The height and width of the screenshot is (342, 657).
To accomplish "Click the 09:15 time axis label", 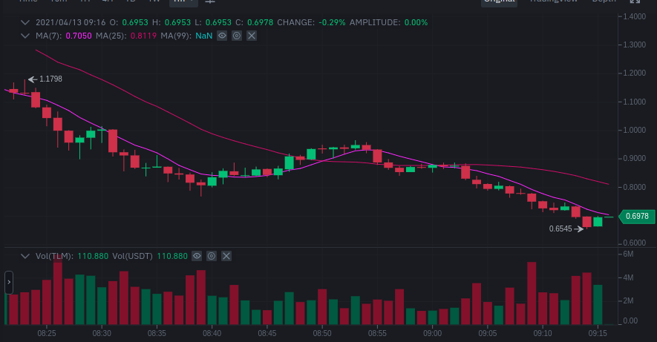I will pyautogui.click(x=598, y=334).
